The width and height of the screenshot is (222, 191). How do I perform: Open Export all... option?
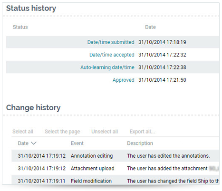[142, 132]
